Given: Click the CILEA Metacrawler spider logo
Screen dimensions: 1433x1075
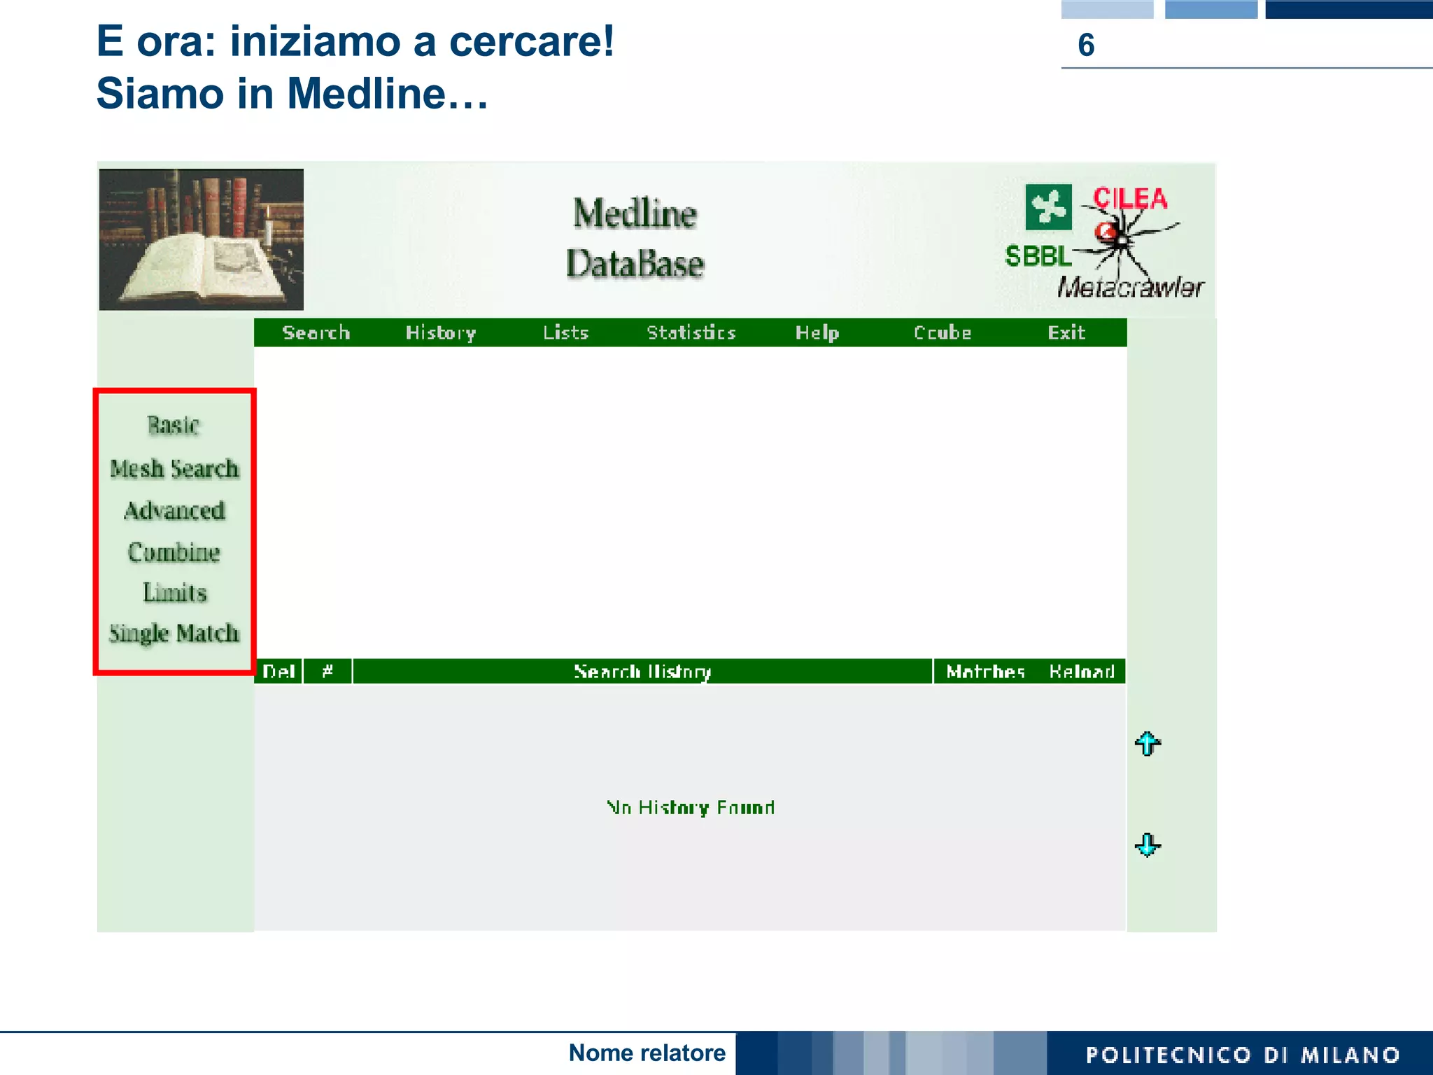Looking at the screenshot, I should tap(1131, 241).
